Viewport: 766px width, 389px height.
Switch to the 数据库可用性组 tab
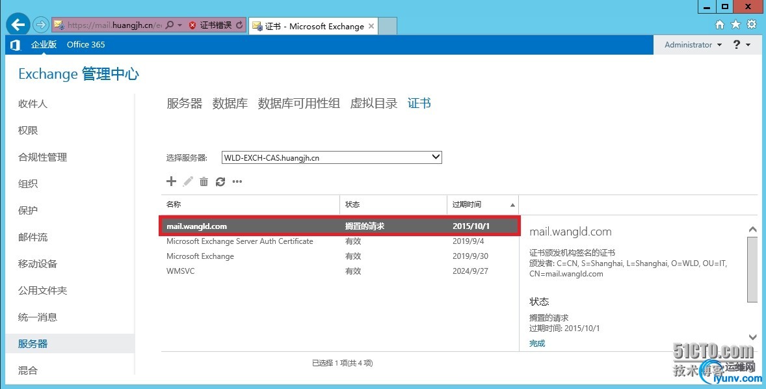[x=299, y=103]
